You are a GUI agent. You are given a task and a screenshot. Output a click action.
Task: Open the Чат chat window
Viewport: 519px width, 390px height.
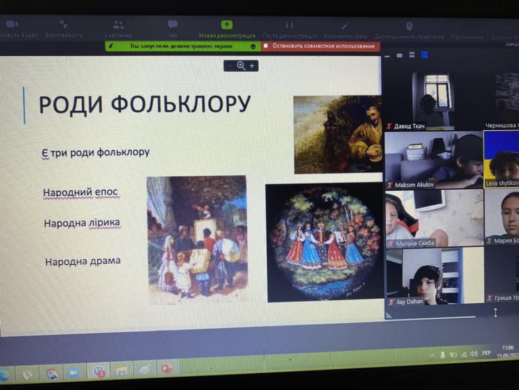(172, 28)
